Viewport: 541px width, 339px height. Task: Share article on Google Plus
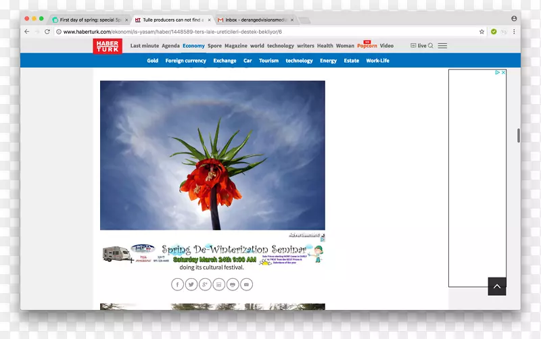pos(205,284)
